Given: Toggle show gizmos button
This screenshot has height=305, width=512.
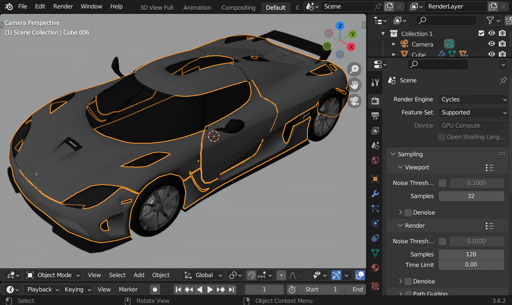Looking at the screenshot, I should (336, 275).
